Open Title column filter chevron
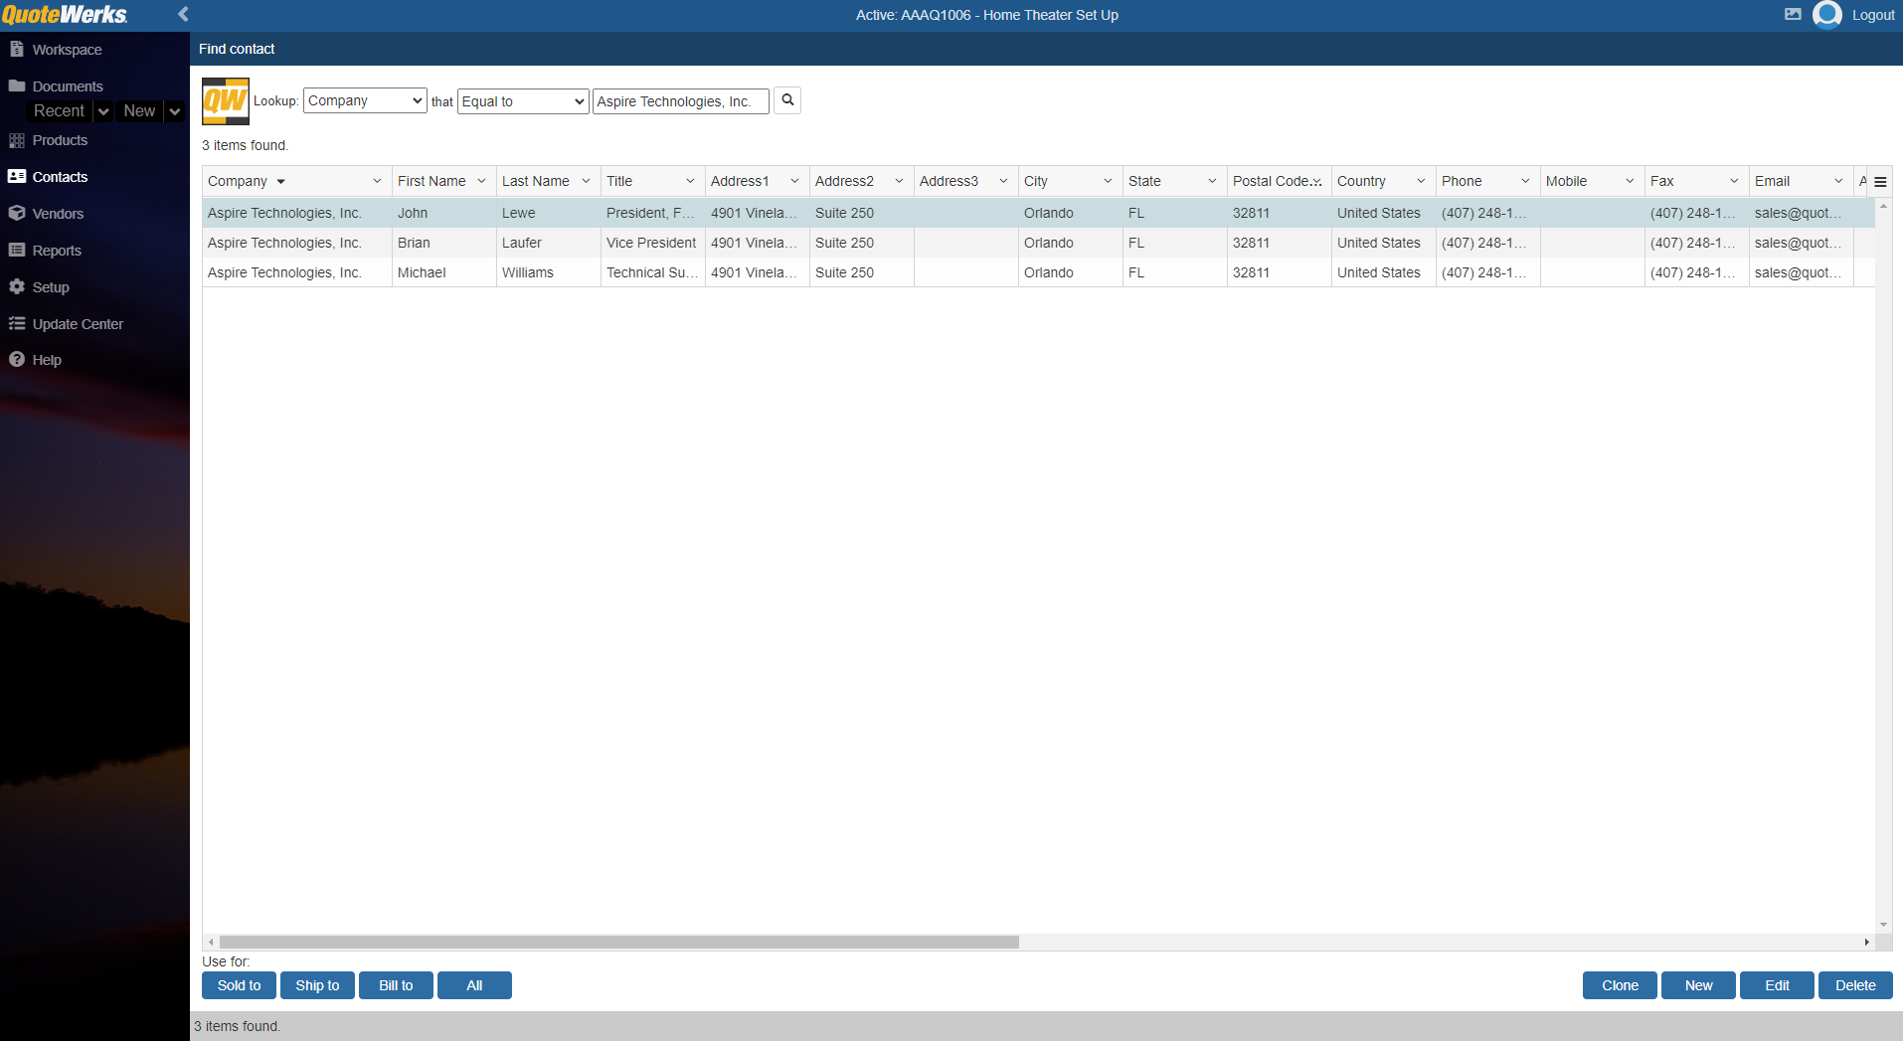The height and width of the screenshot is (1041, 1903). tap(690, 181)
